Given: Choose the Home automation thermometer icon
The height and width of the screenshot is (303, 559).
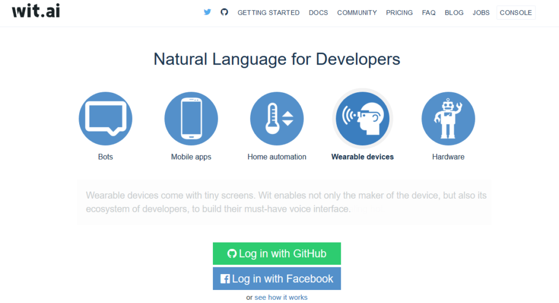Looking at the screenshot, I should [x=277, y=118].
